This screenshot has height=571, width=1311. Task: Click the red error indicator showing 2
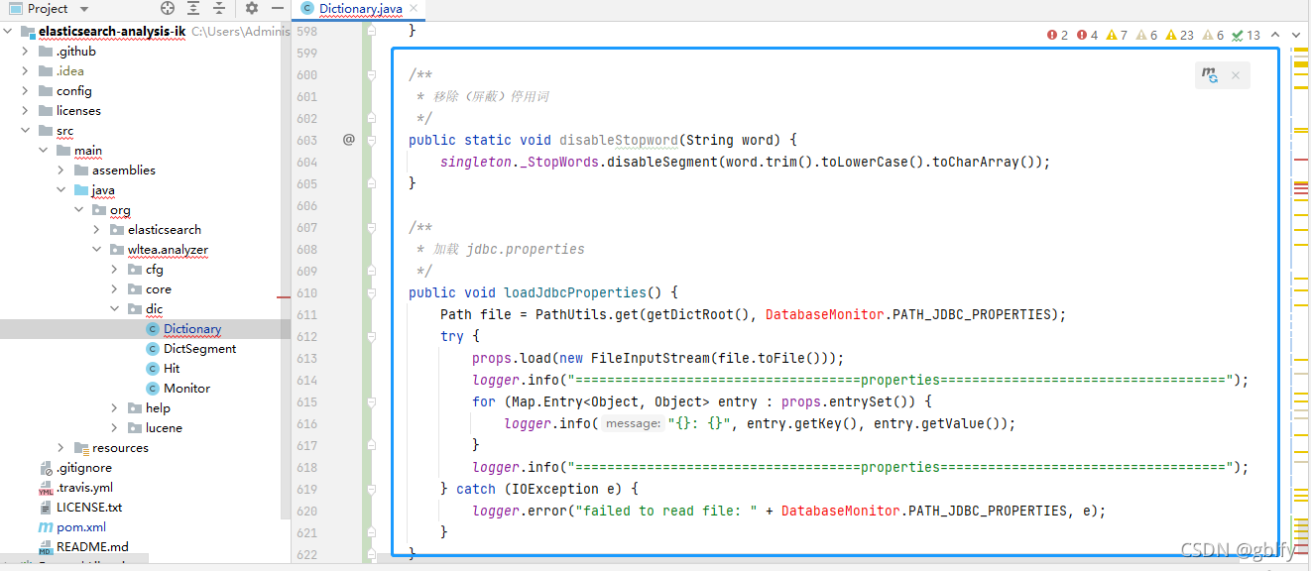pyautogui.click(x=1058, y=35)
